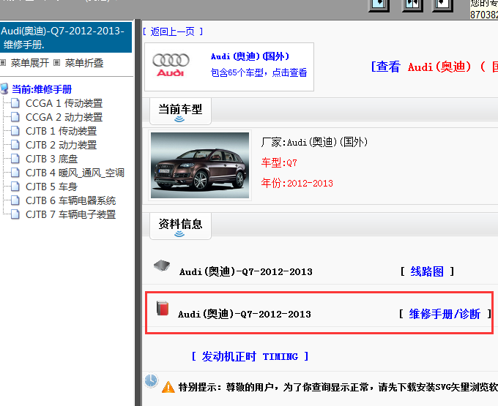The image size is (498, 406).
Task: Click the right pane layout toolbar icon
Action: (x=442, y=5)
